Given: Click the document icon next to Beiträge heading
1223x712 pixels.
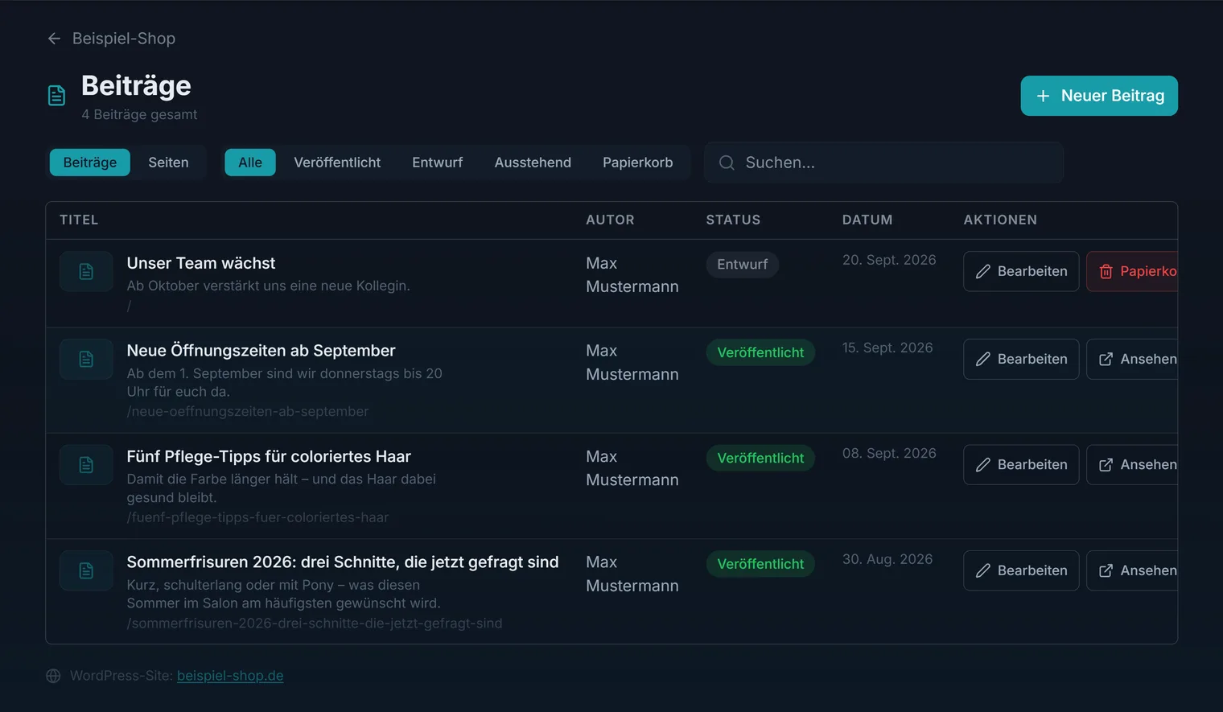Looking at the screenshot, I should tap(56, 96).
